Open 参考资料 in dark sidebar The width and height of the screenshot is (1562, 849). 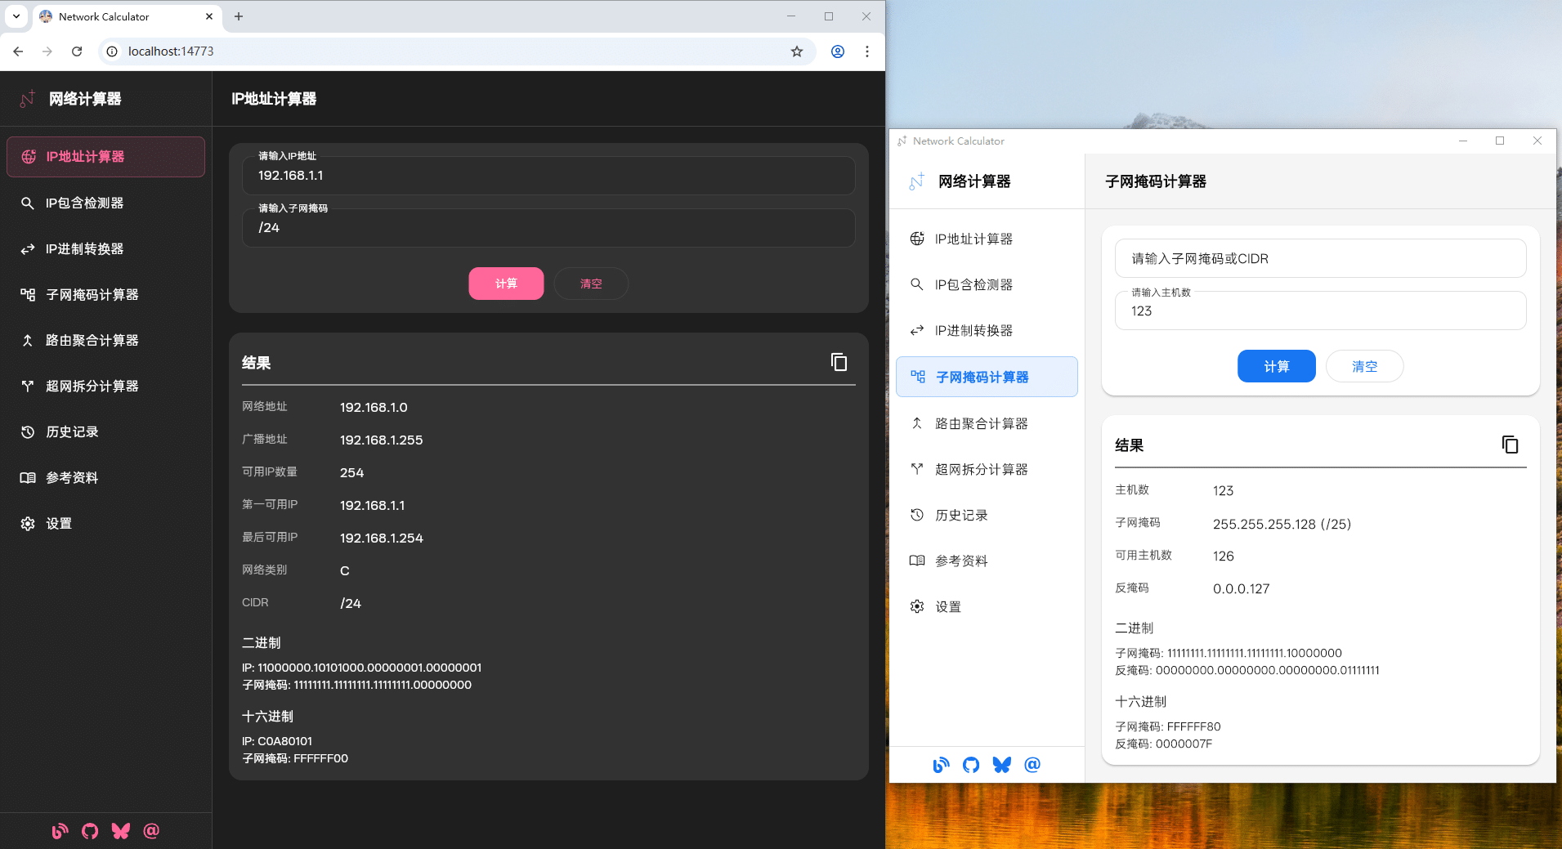pyautogui.click(x=105, y=477)
